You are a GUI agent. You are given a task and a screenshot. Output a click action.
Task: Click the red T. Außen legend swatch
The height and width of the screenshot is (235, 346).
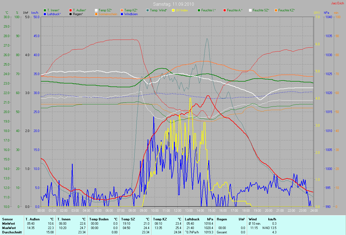point(71,10)
